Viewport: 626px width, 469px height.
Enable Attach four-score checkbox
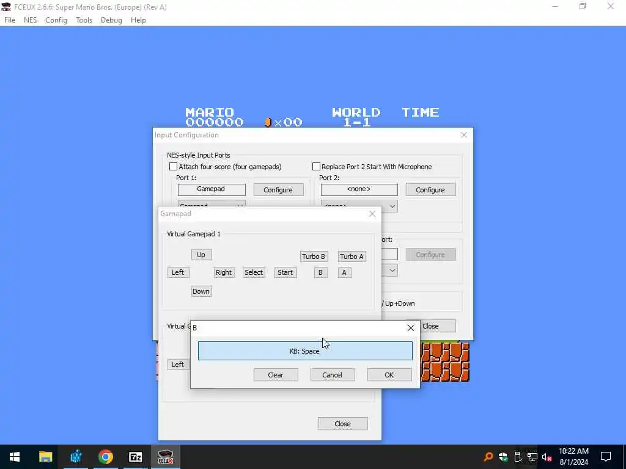click(173, 166)
